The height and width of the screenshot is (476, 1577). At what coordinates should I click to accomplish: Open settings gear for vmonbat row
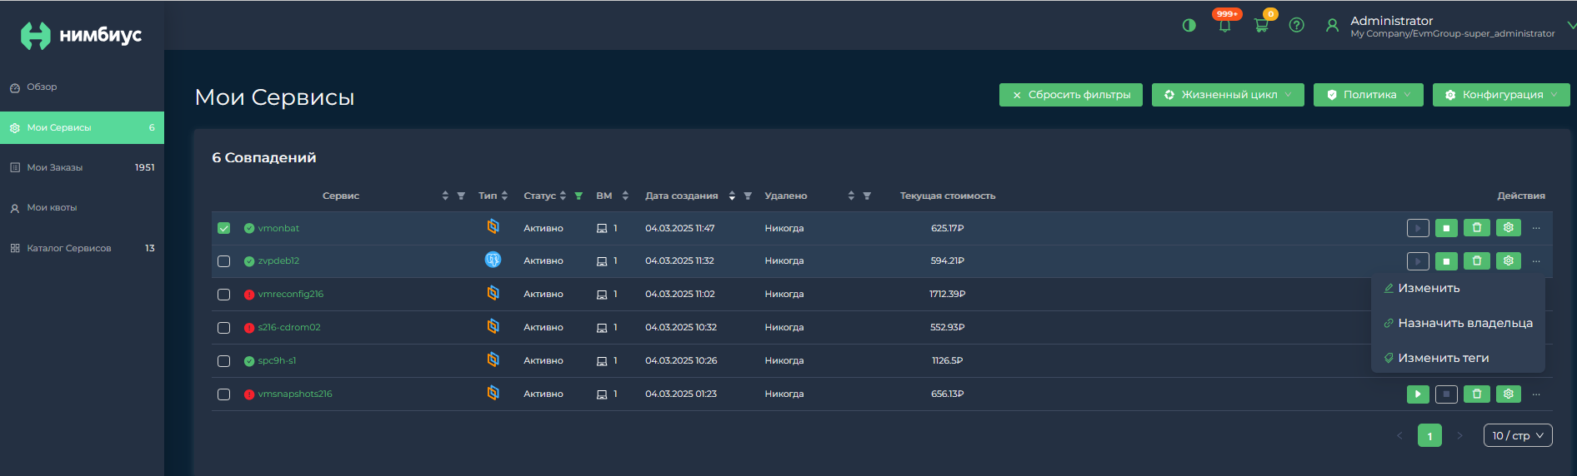[1509, 228]
